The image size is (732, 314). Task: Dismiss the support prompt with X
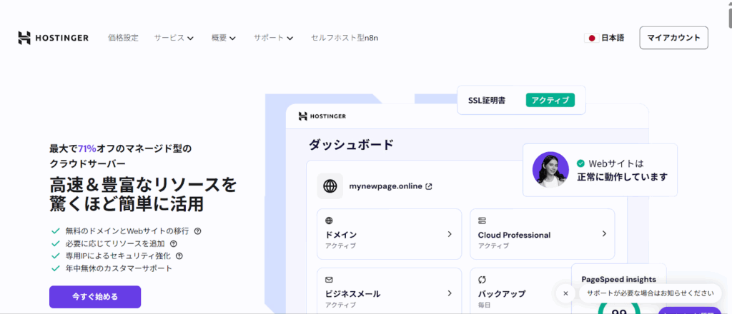click(566, 293)
